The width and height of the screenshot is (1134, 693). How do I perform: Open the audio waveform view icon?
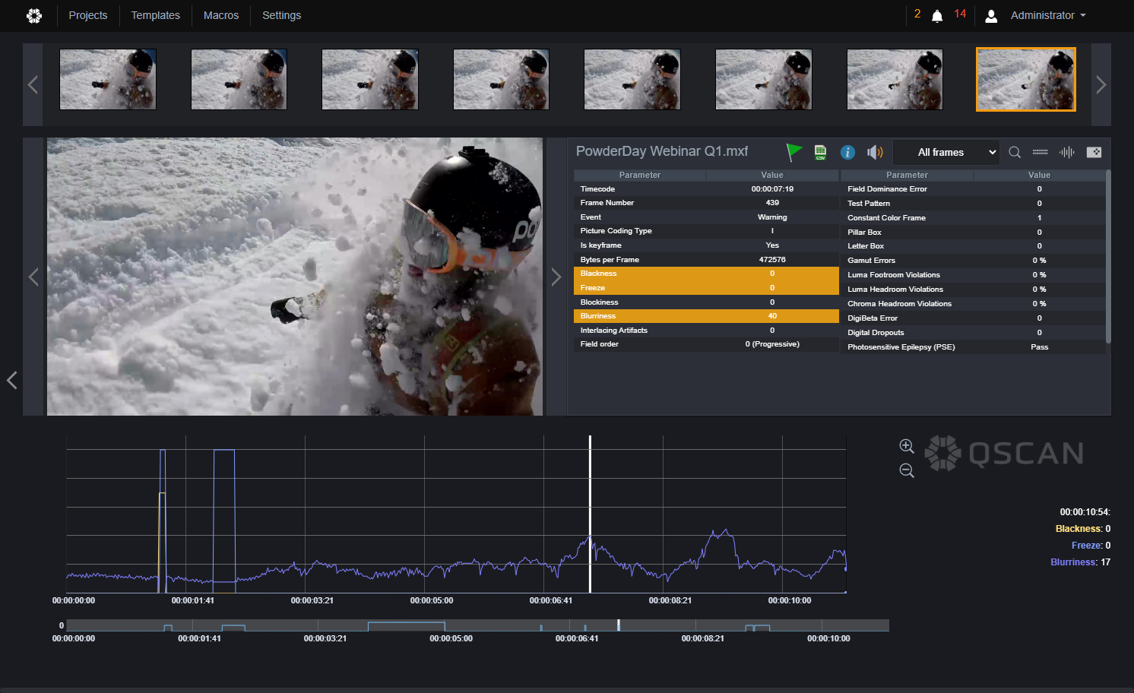click(x=1067, y=152)
